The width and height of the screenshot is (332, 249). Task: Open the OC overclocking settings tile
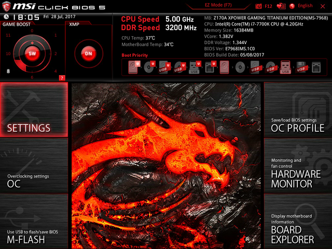pyautogui.click(x=34, y=165)
